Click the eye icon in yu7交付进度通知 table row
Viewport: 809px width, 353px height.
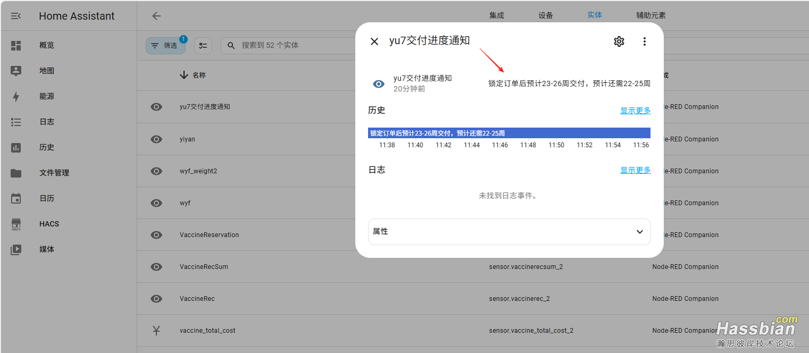(156, 107)
